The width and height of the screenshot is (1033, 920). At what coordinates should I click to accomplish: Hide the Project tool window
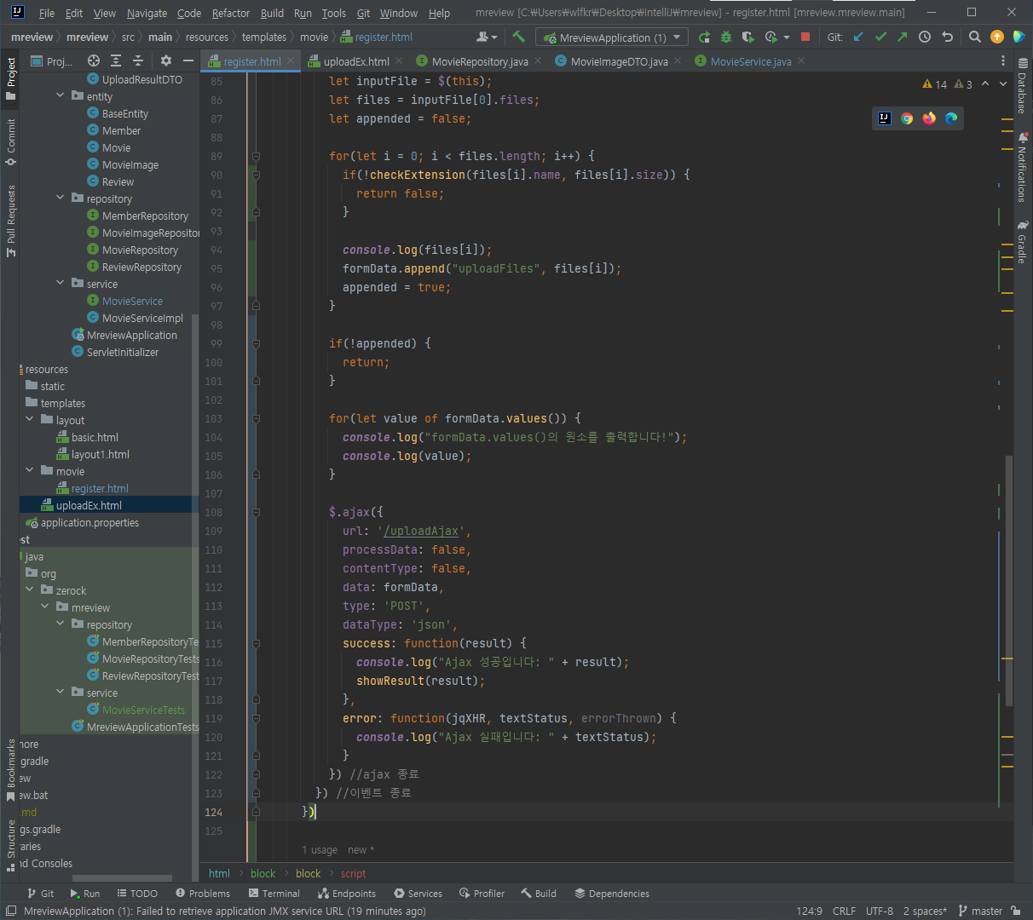(188, 60)
